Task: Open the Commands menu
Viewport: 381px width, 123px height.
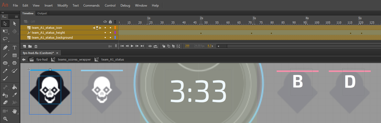Action: click(x=92, y=5)
